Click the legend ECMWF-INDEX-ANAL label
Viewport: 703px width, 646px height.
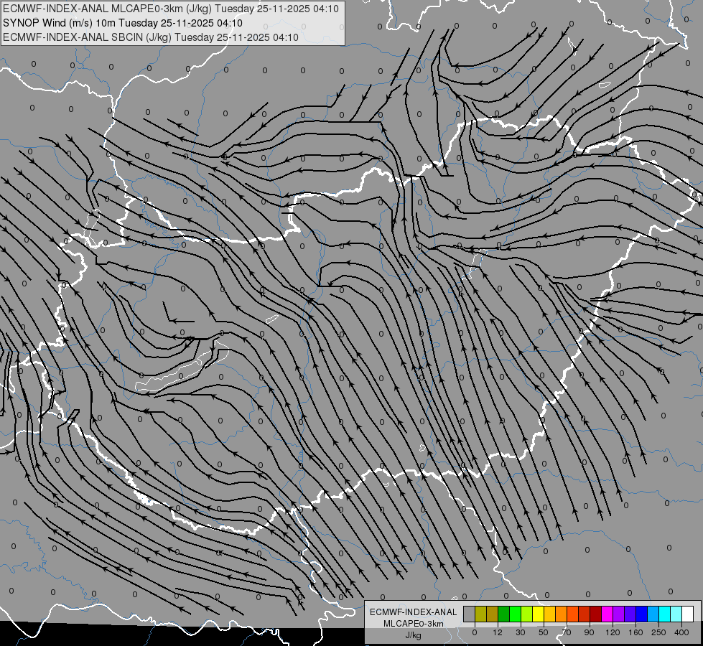tap(414, 612)
